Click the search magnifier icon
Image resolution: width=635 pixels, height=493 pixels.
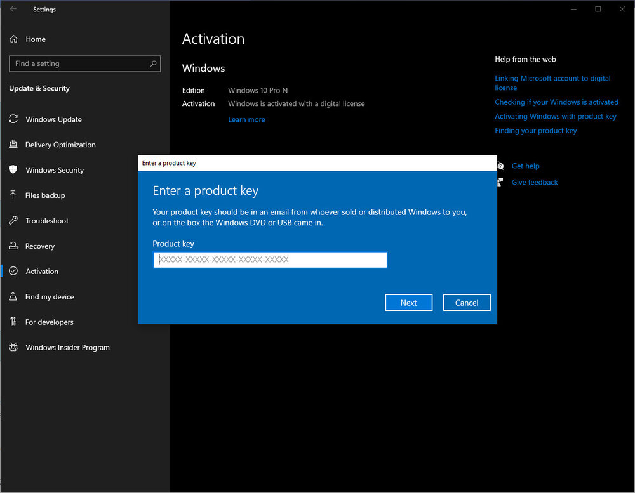point(153,63)
